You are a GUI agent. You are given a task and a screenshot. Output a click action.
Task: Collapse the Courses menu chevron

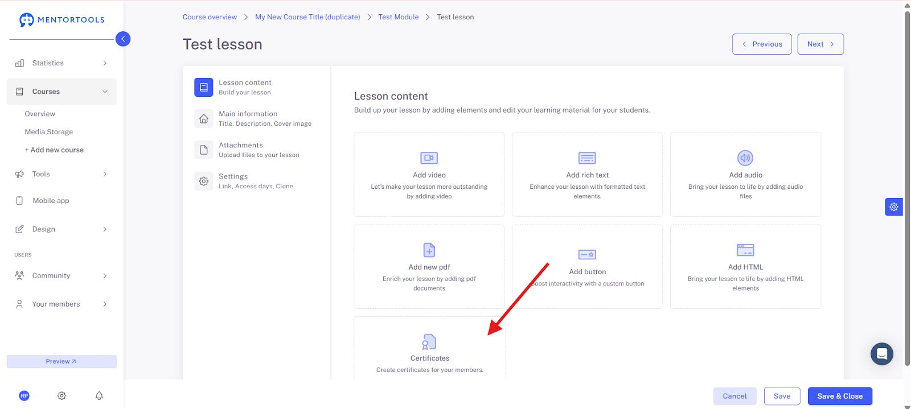coord(105,92)
